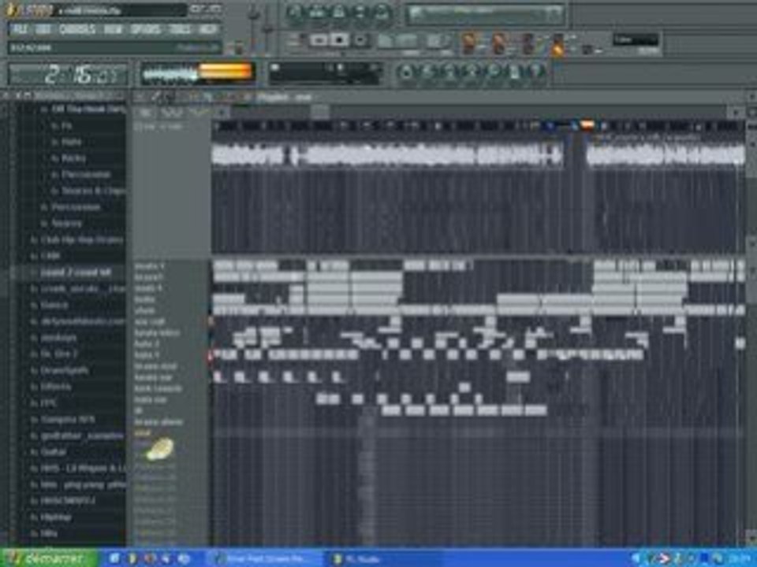This screenshot has height=567, width=757.
Task: Open the Windows démarrer start button
Action: (48, 558)
